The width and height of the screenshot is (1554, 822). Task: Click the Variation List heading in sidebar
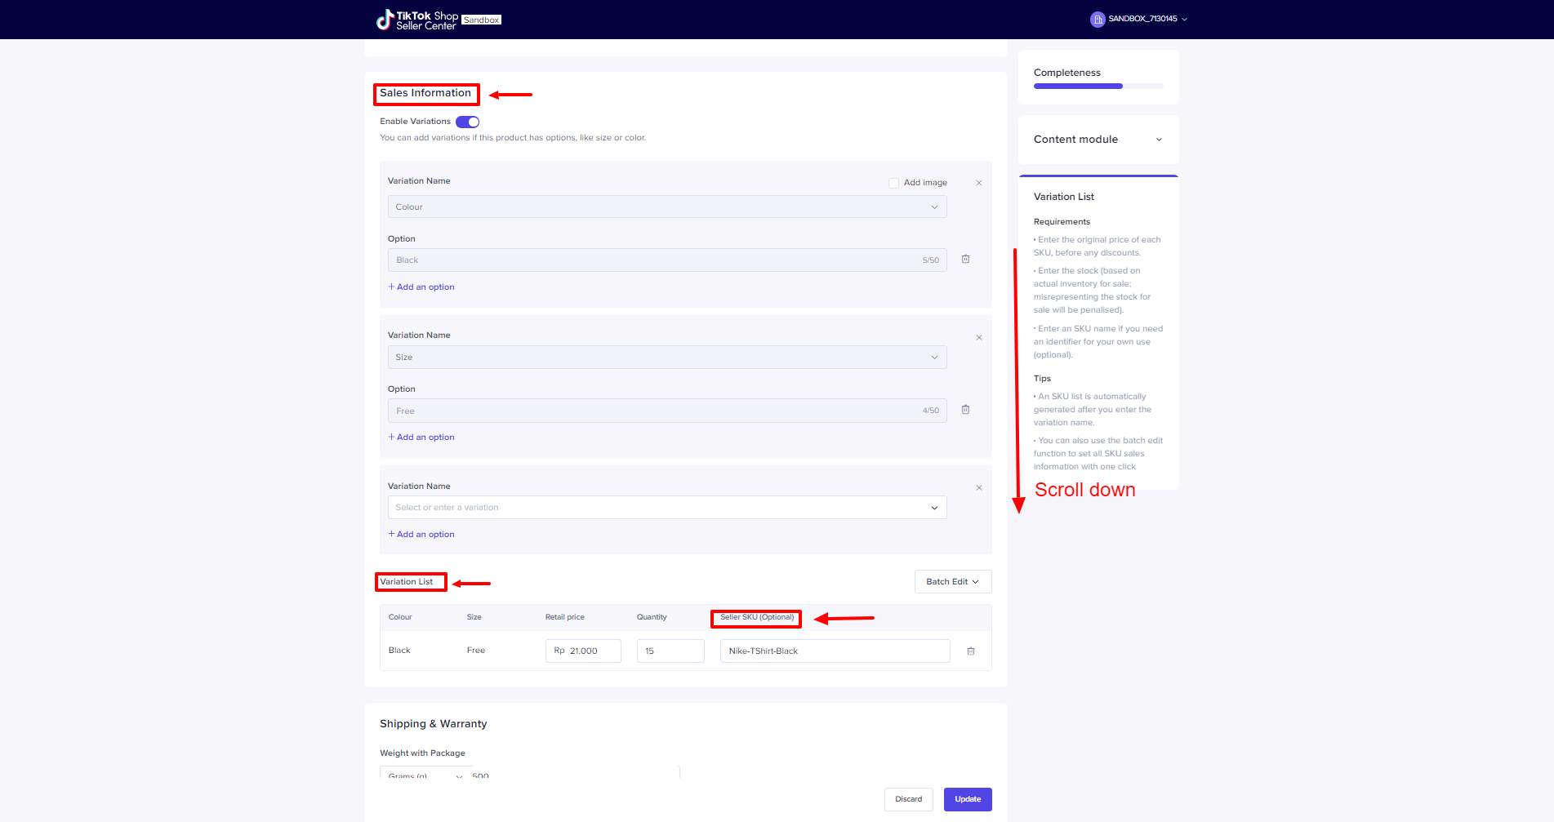1064,197
